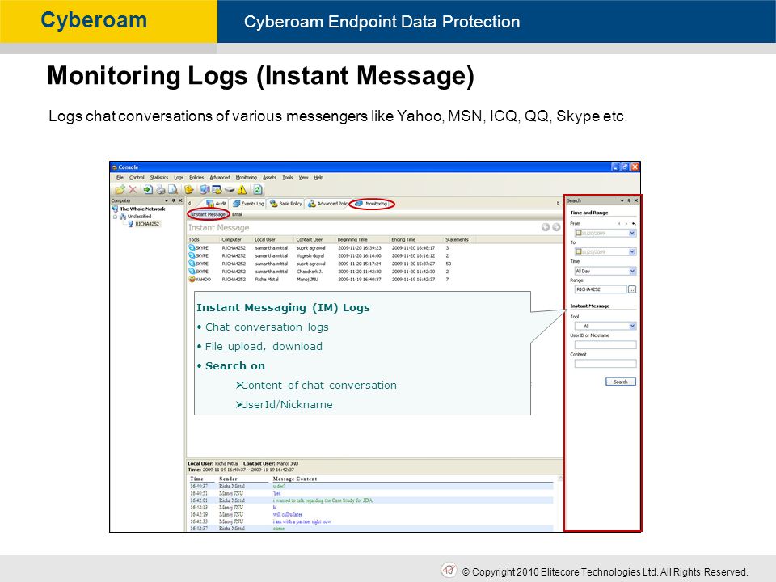The height and width of the screenshot is (582, 776).
Task: Click the Skype icon in Chandrark J. row
Action: pyautogui.click(x=192, y=272)
